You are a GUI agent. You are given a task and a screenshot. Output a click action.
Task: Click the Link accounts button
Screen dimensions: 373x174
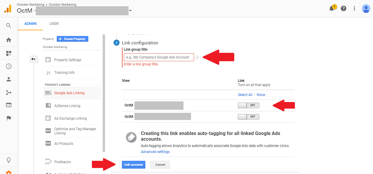pos(134,165)
